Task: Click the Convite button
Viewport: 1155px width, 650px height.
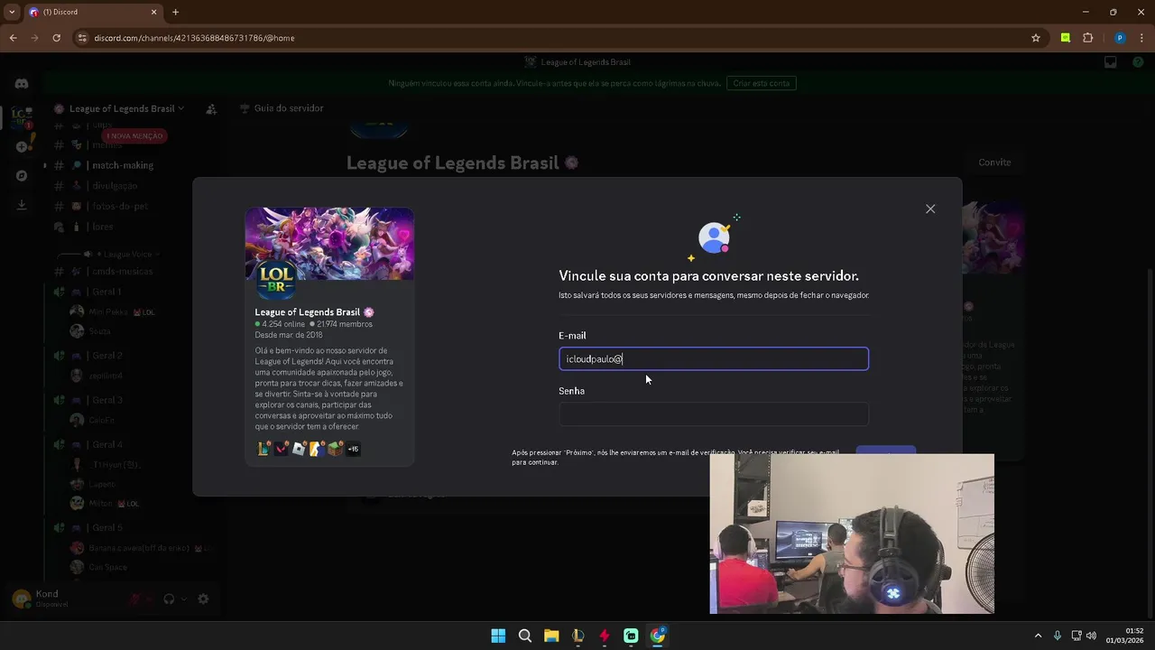Action: (x=994, y=162)
